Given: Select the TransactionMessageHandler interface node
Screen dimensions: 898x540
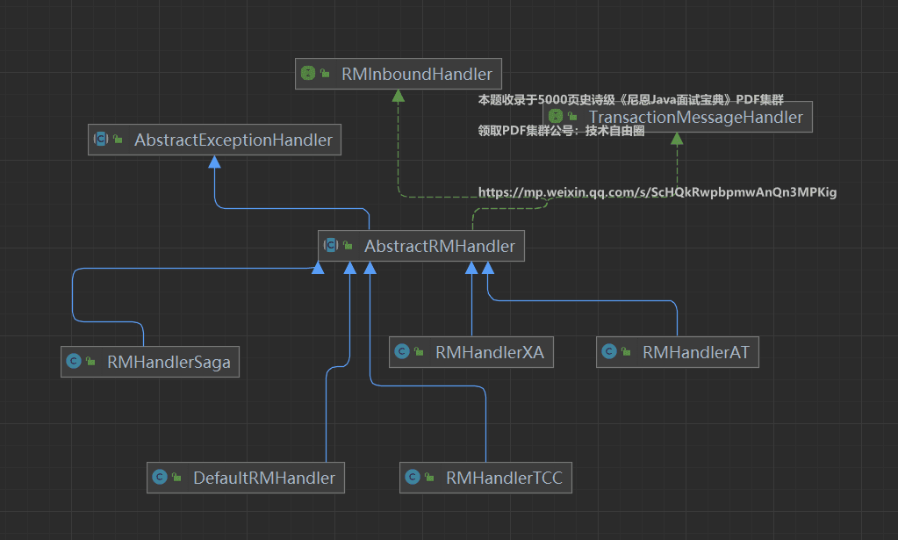Looking at the screenshot, I should click(678, 117).
